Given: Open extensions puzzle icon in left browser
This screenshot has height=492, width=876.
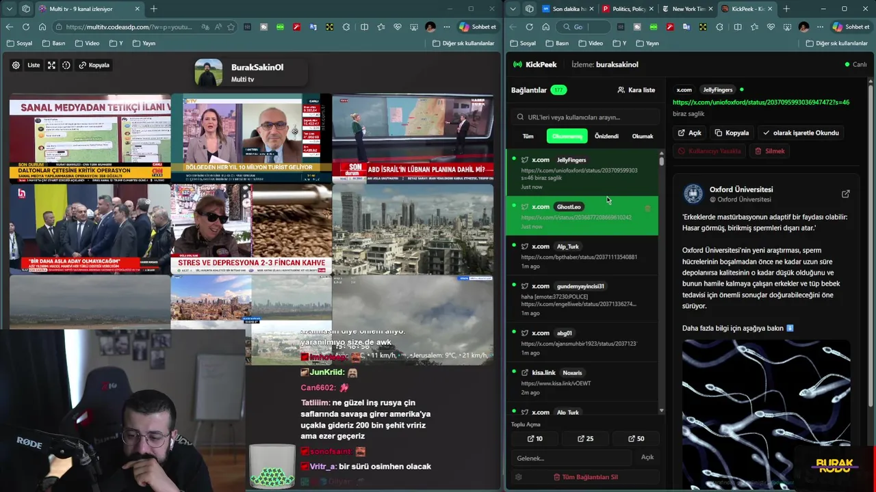Looking at the screenshot, I should point(346,27).
